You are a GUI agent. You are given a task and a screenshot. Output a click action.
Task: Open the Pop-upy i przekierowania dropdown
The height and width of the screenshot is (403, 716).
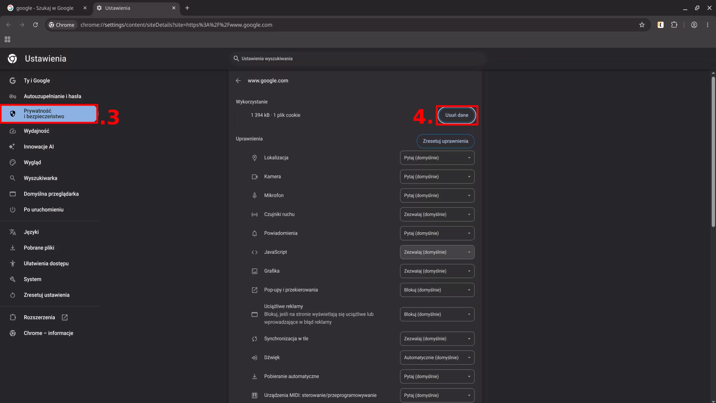click(437, 290)
